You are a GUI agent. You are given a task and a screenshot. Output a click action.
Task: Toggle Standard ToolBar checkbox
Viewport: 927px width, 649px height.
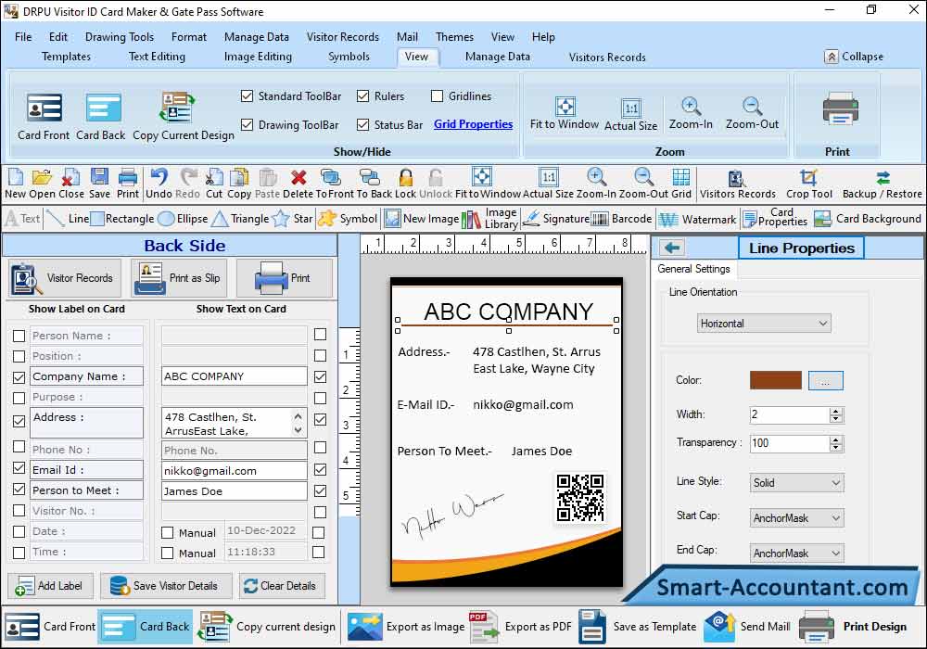click(248, 95)
